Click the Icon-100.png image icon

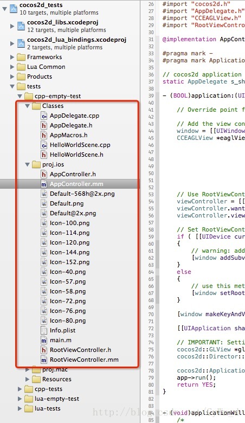pos(44,223)
